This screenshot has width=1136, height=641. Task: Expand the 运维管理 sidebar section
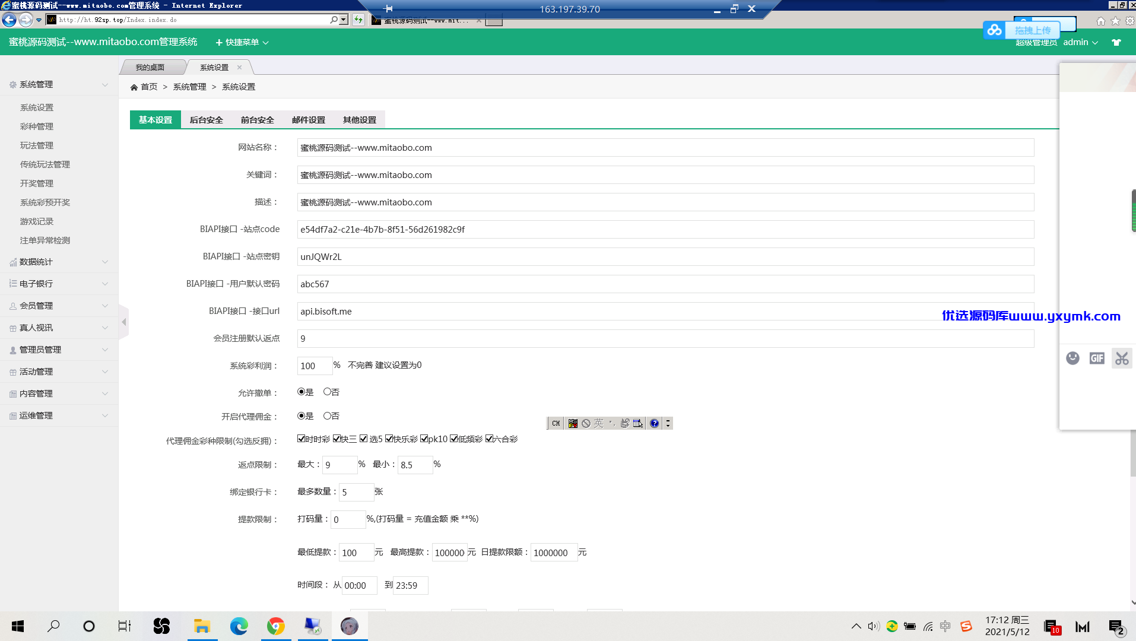point(59,415)
